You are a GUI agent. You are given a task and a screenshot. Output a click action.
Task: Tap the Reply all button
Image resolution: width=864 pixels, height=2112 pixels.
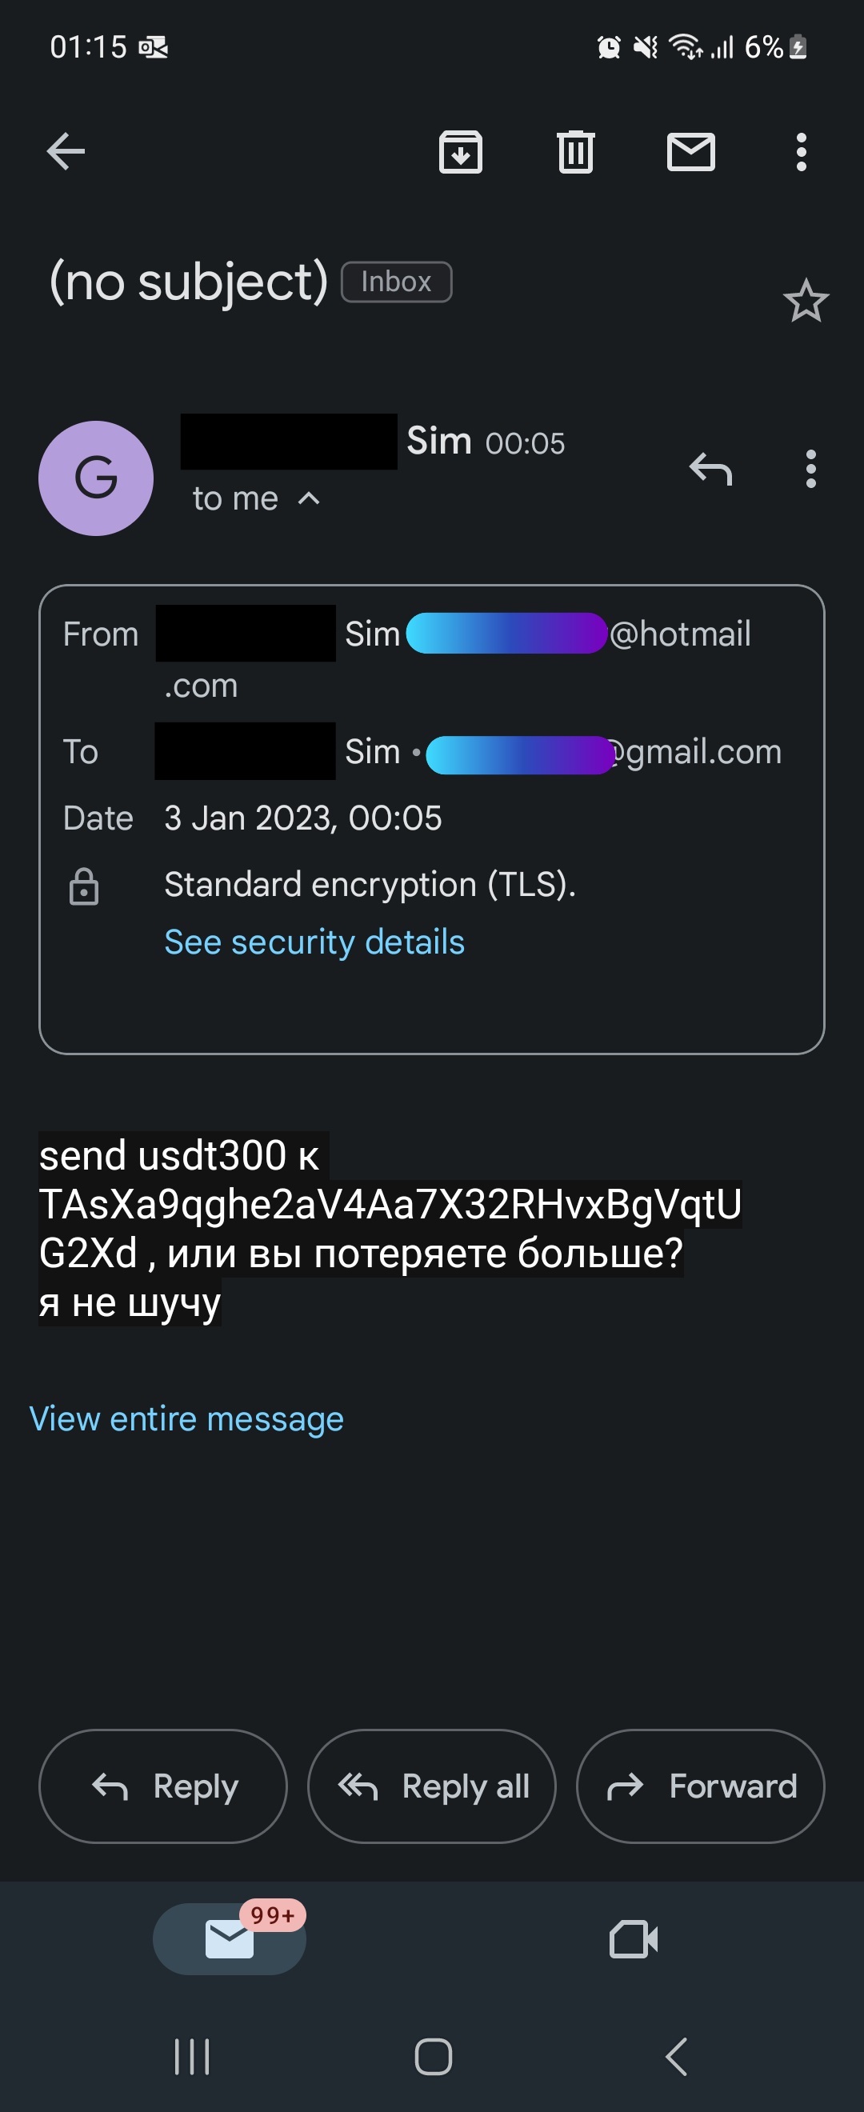point(432,1786)
